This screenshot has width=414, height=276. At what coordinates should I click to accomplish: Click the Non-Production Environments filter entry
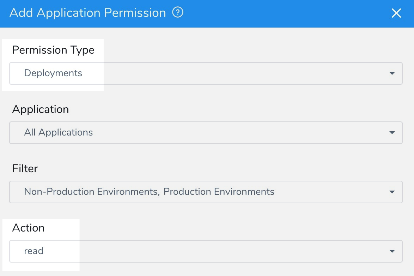(92, 192)
